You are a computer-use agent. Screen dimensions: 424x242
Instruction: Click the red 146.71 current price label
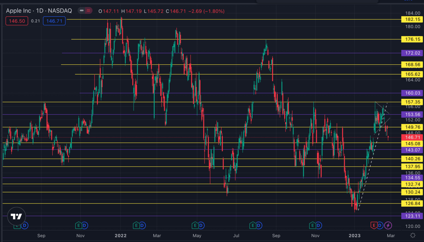click(x=412, y=137)
